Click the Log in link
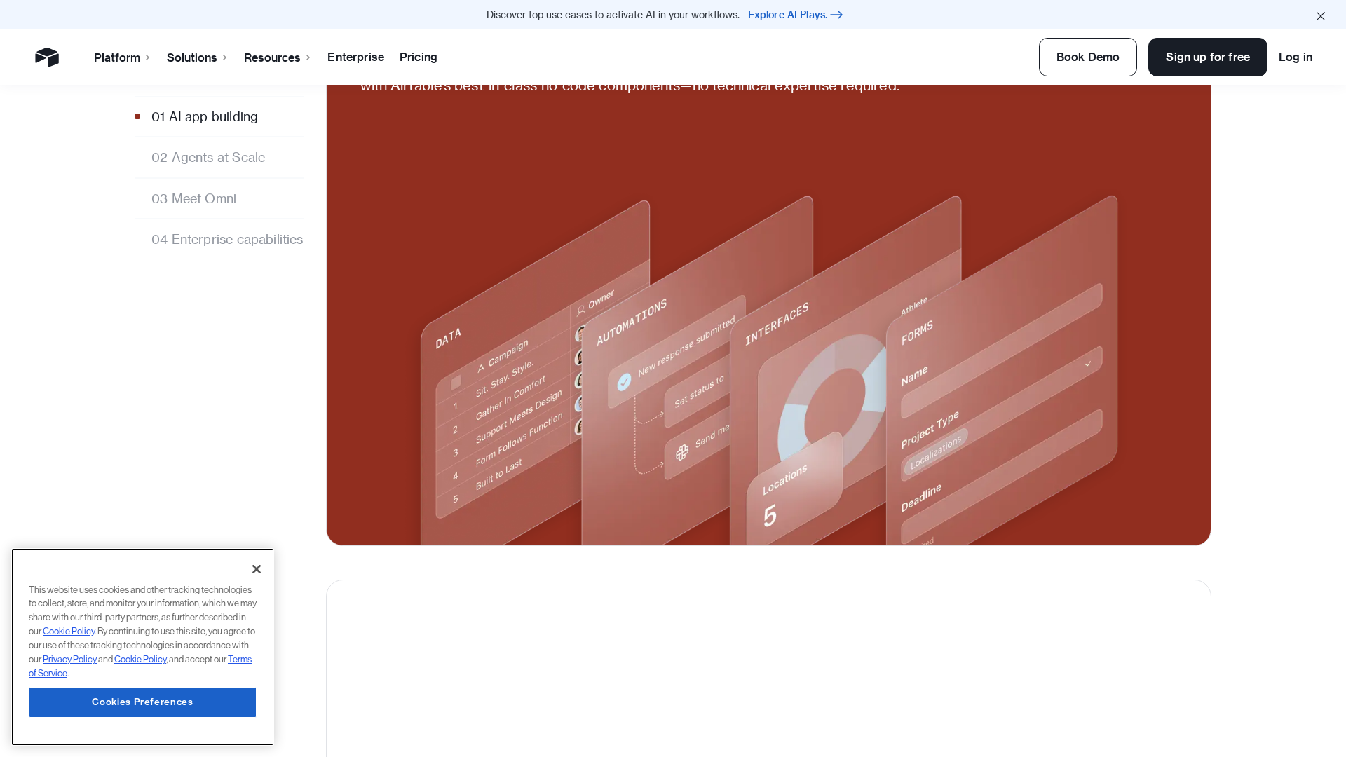The height and width of the screenshot is (757, 1346). pyautogui.click(x=1295, y=57)
